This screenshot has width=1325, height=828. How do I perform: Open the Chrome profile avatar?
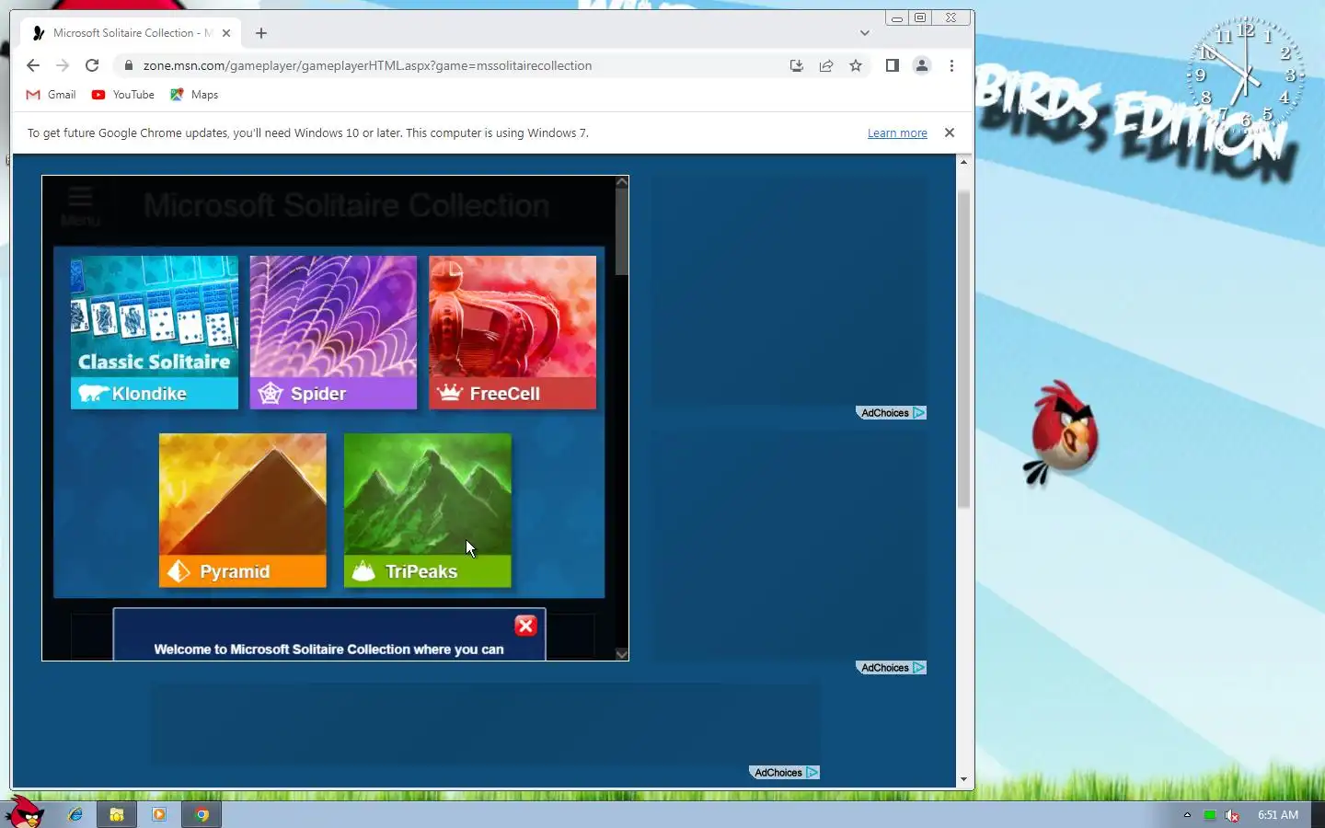click(921, 65)
